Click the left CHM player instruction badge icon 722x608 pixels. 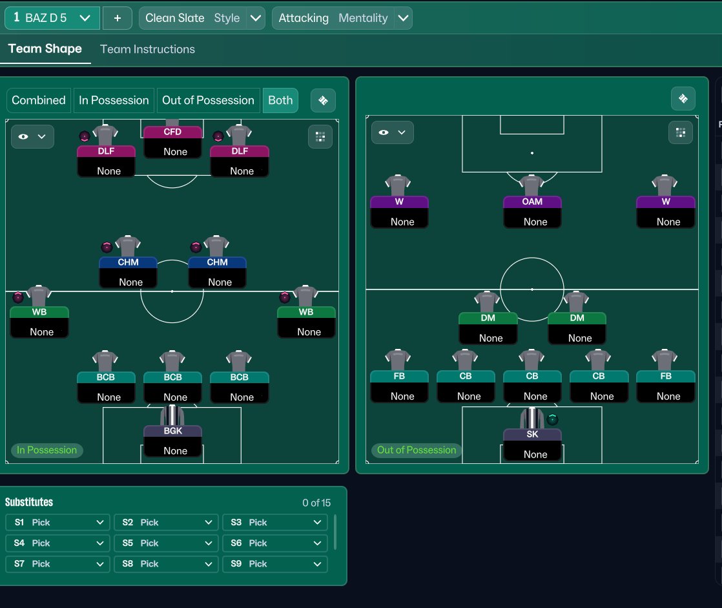point(107,247)
